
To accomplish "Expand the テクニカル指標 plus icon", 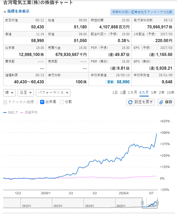I will point(5,102).
